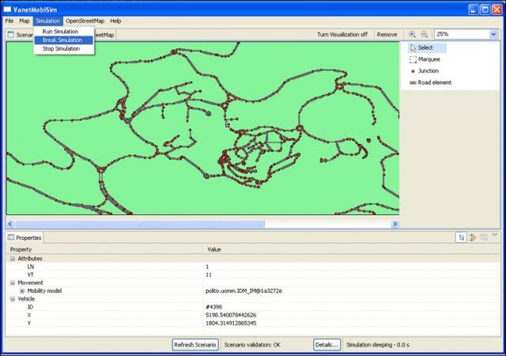Turn Visualization off
The height and width of the screenshot is (356, 506).
coord(343,35)
